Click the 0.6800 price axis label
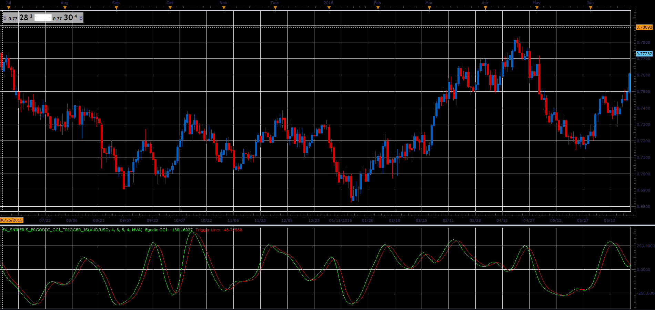The width and height of the screenshot is (655, 310). coord(643,207)
